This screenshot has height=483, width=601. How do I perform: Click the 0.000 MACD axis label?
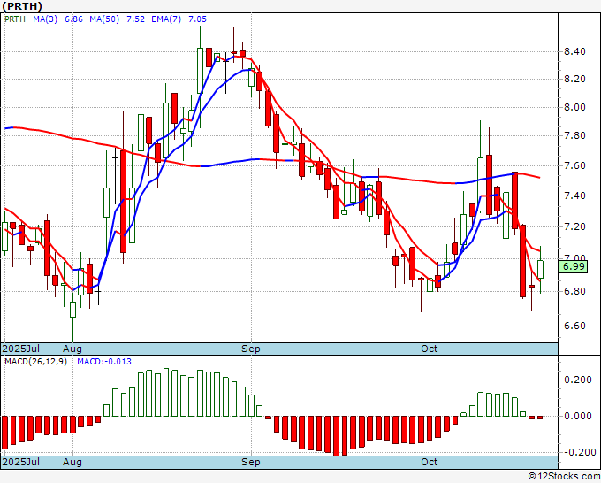578,416
